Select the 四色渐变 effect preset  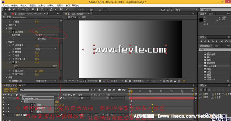[211, 63]
